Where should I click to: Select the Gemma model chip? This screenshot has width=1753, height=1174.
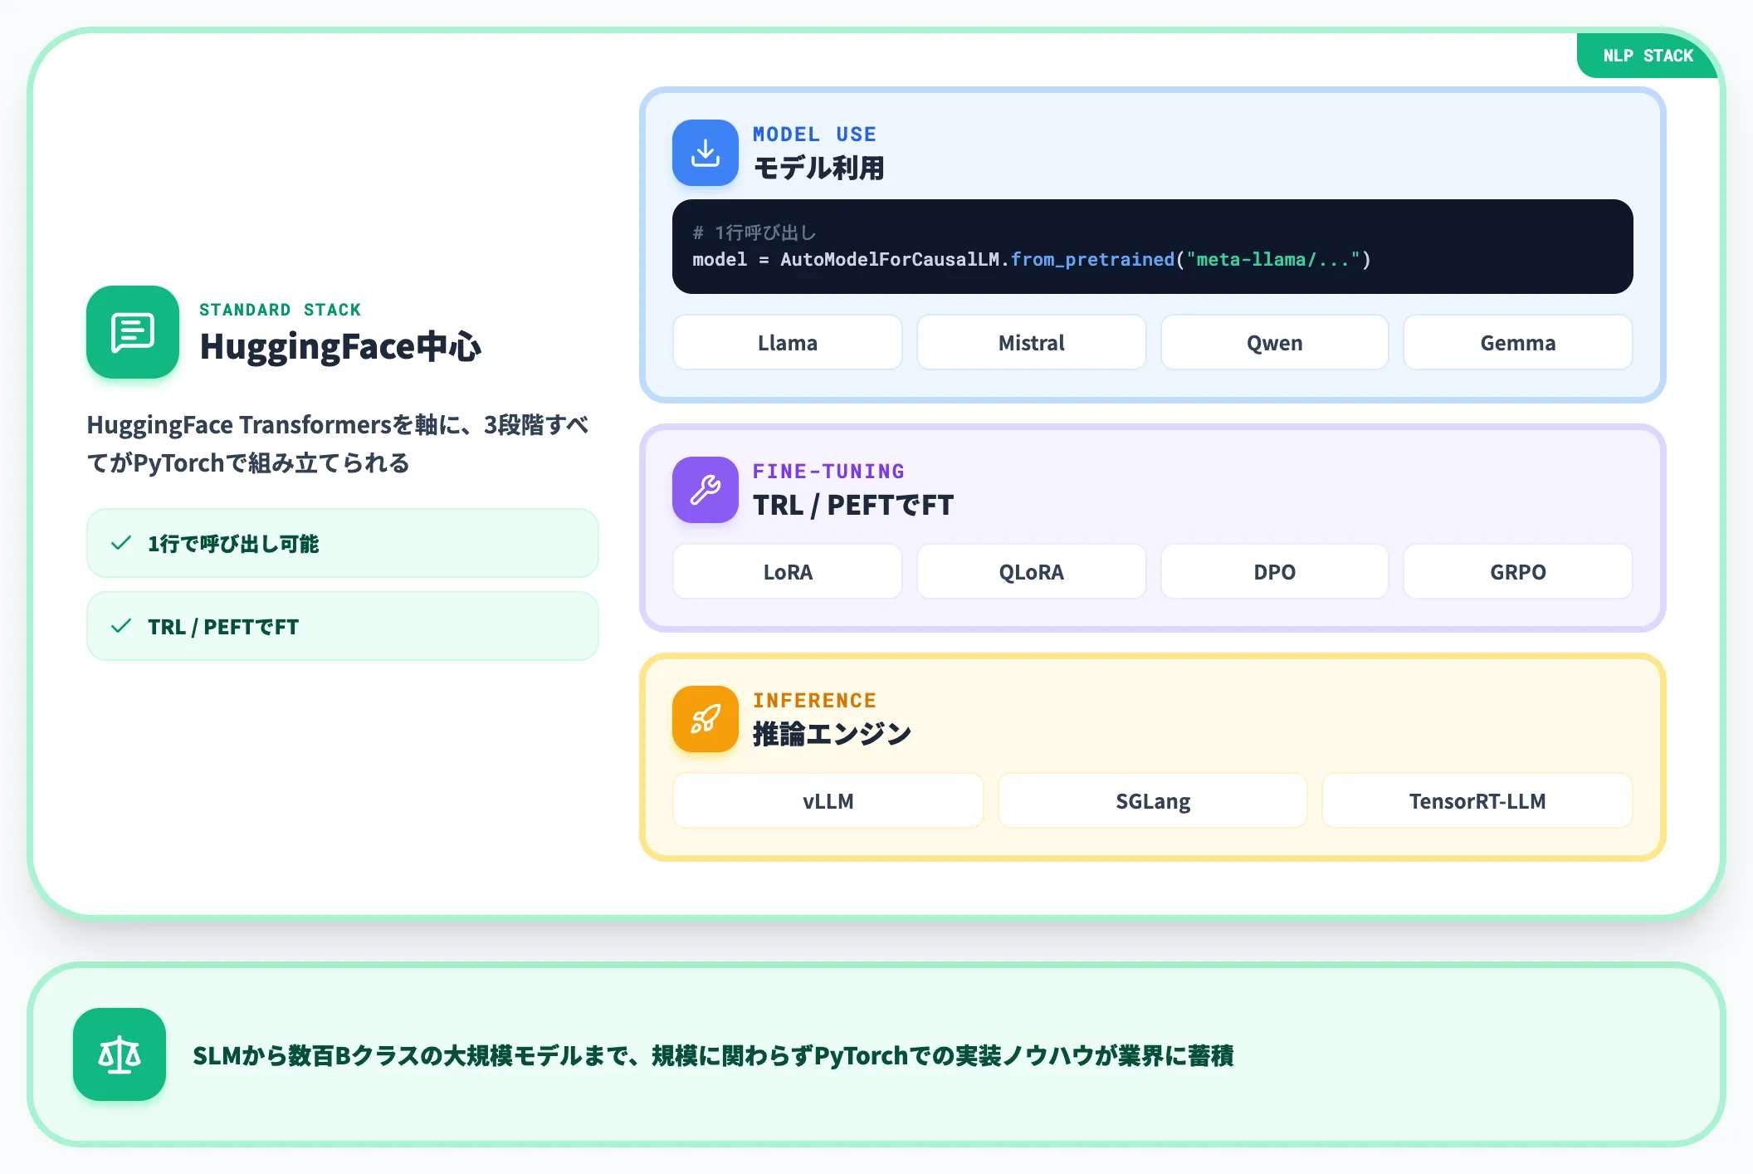coord(1518,342)
